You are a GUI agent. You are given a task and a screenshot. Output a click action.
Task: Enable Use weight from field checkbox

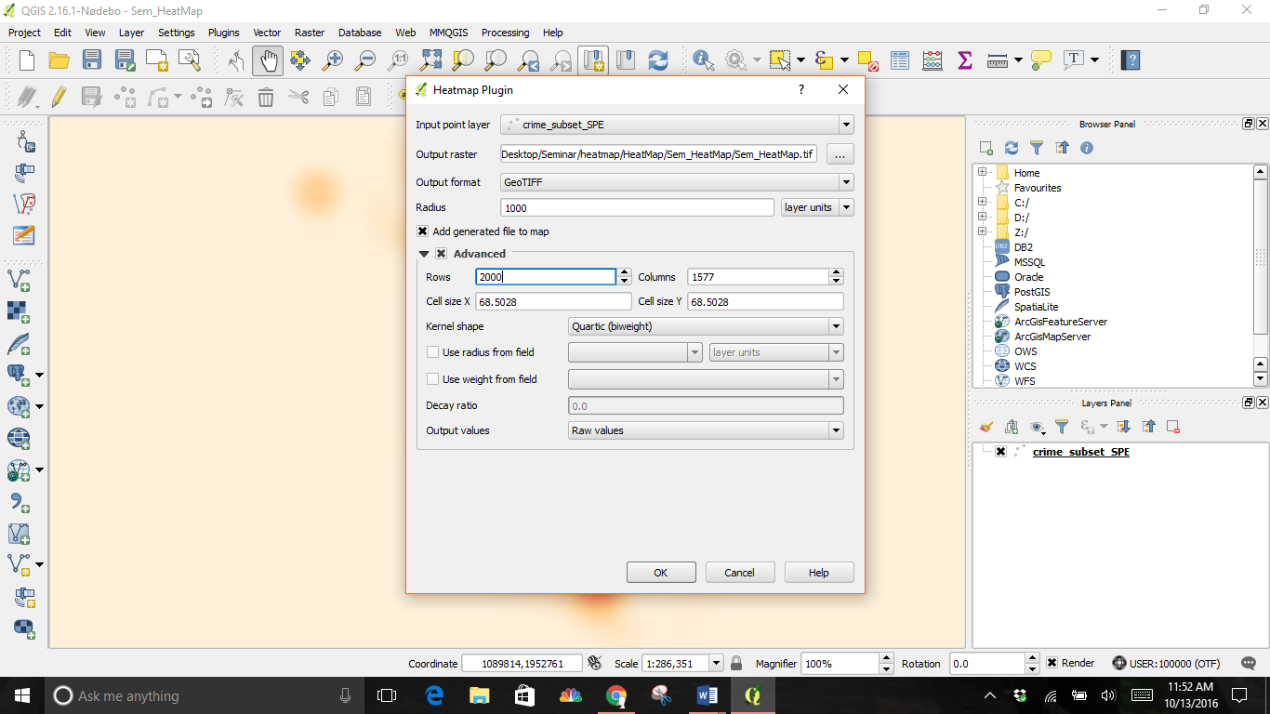[432, 379]
